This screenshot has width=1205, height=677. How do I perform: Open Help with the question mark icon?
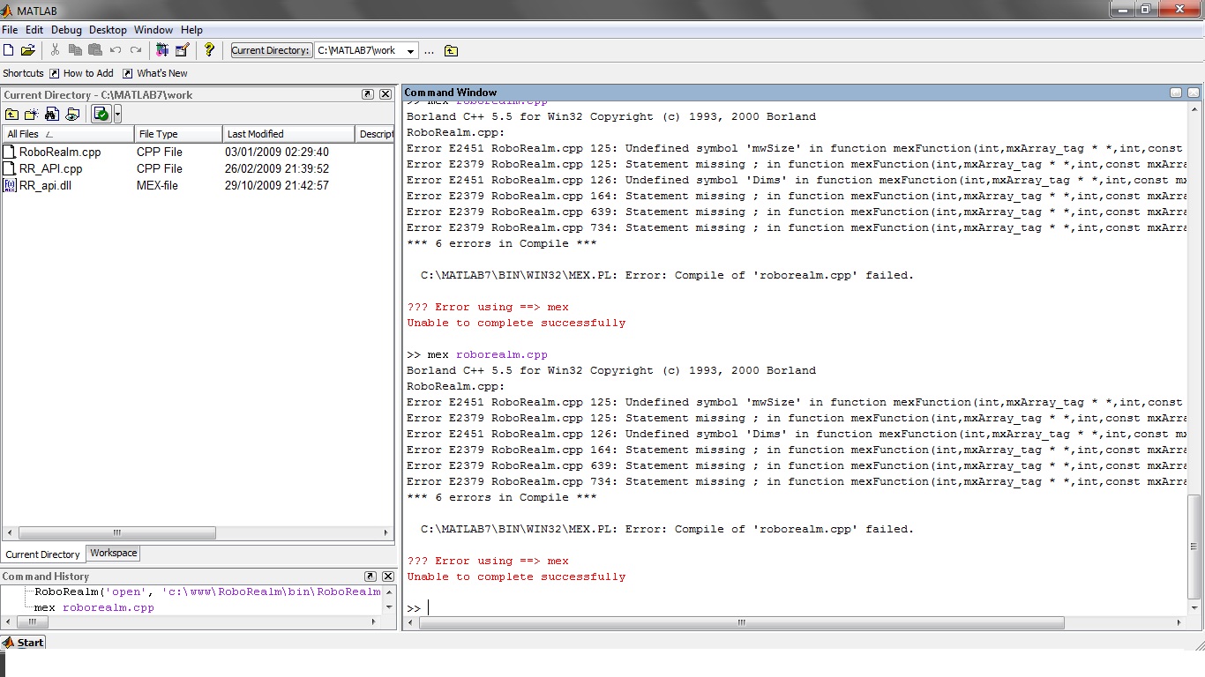[x=209, y=50]
